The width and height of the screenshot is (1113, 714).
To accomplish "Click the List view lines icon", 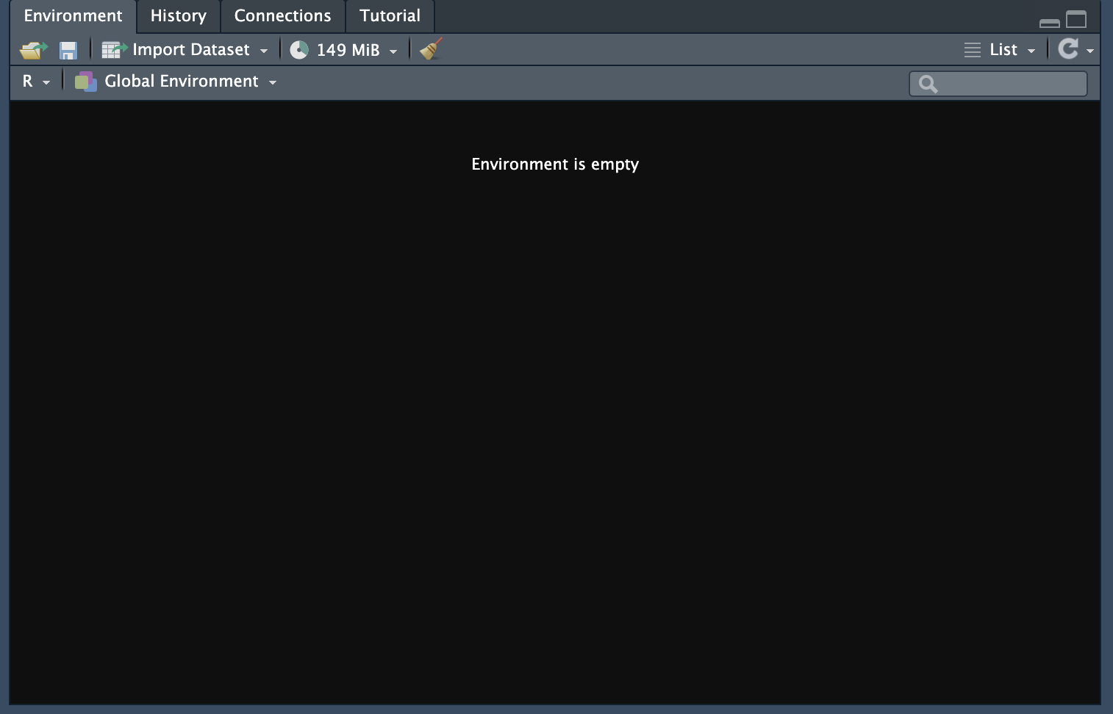I will click(x=972, y=49).
